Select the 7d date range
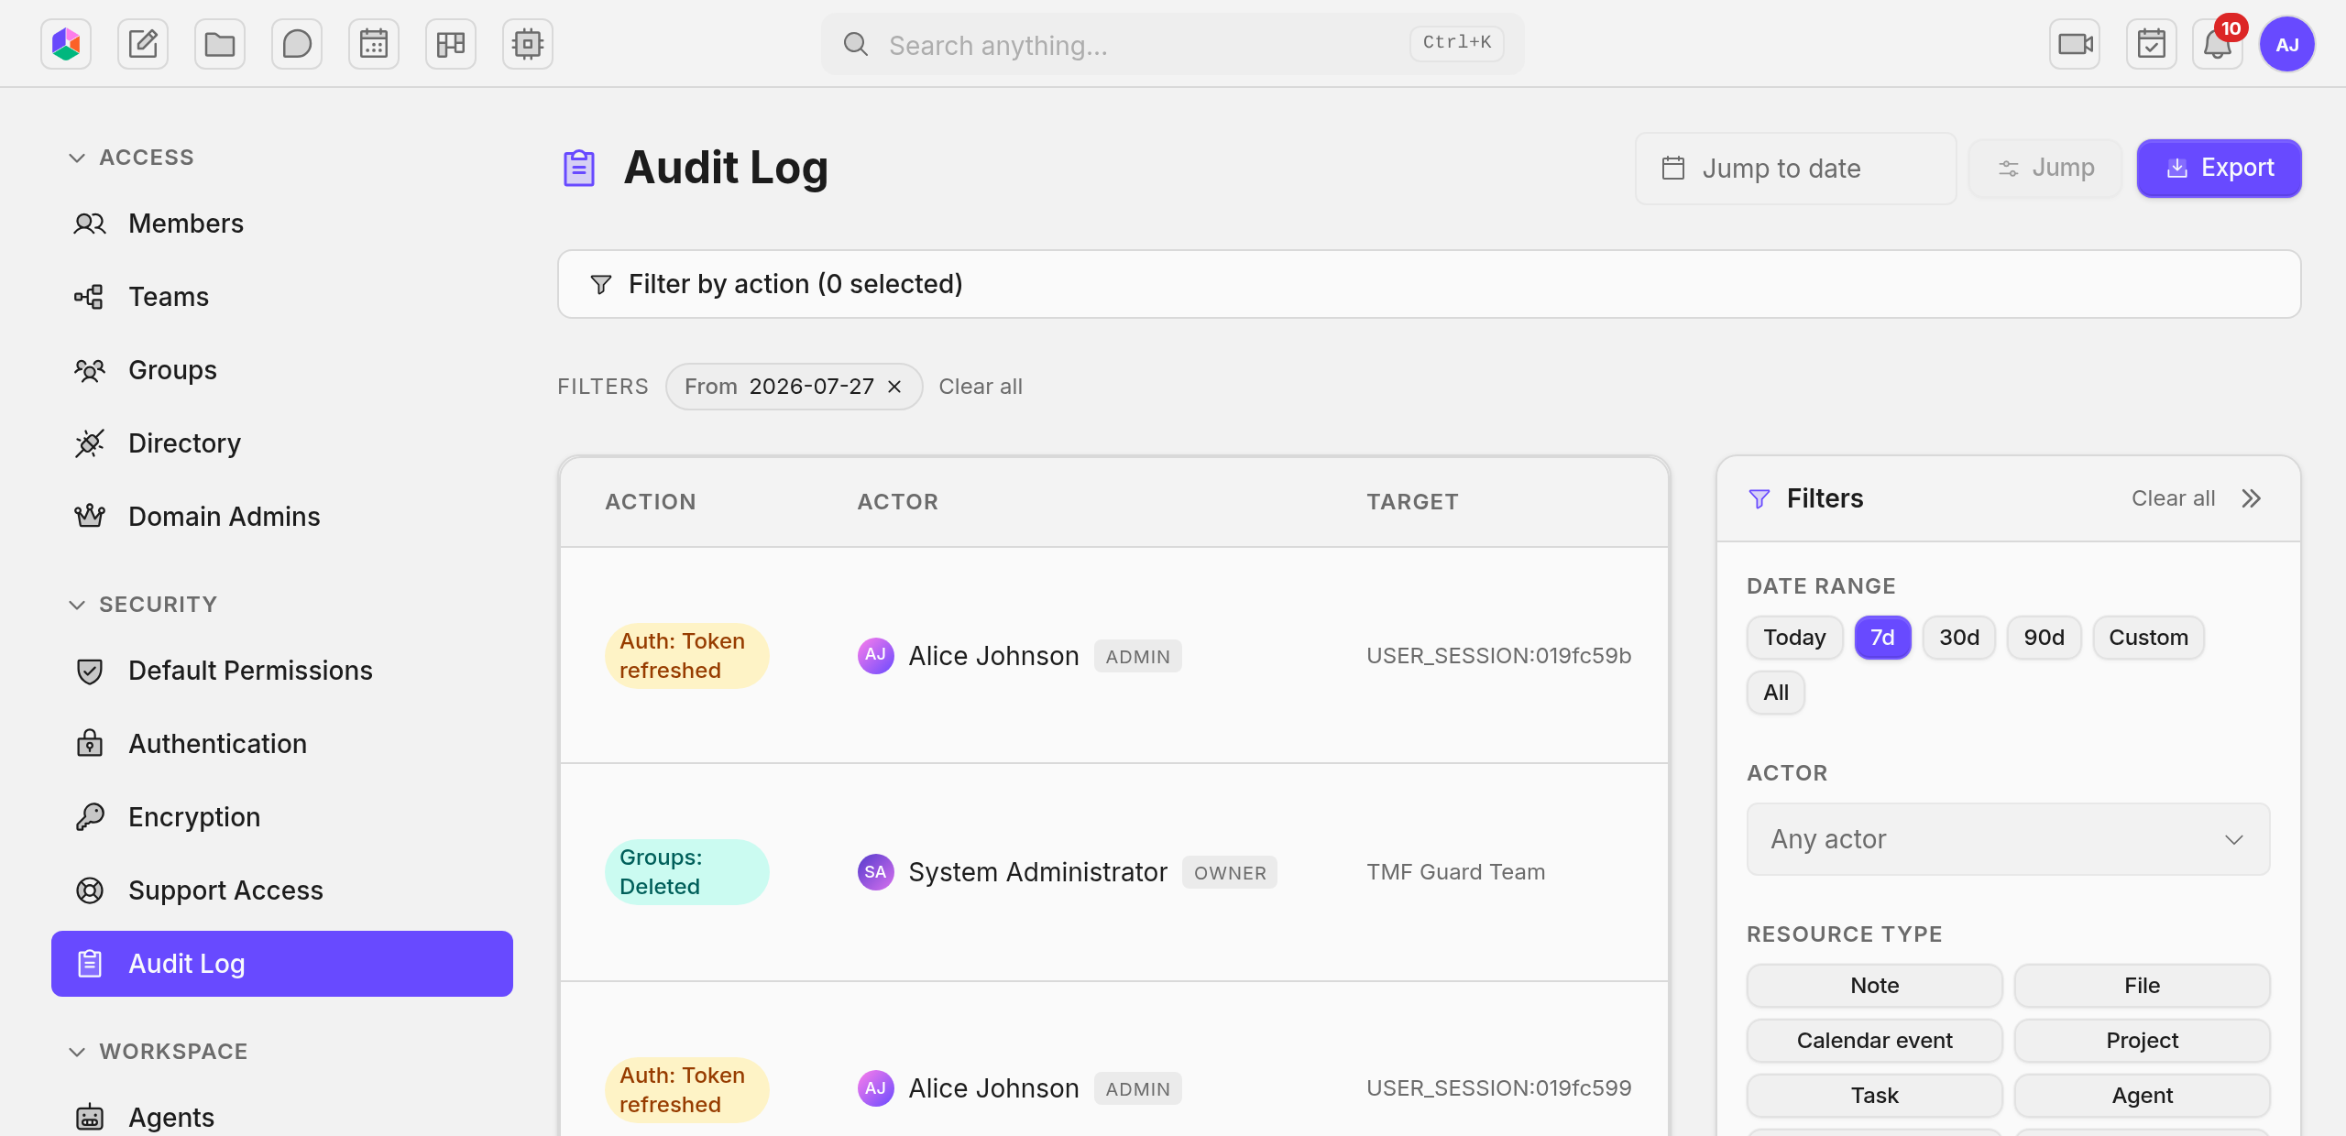The width and height of the screenshot is (2346, 1136). (1882, 638)
